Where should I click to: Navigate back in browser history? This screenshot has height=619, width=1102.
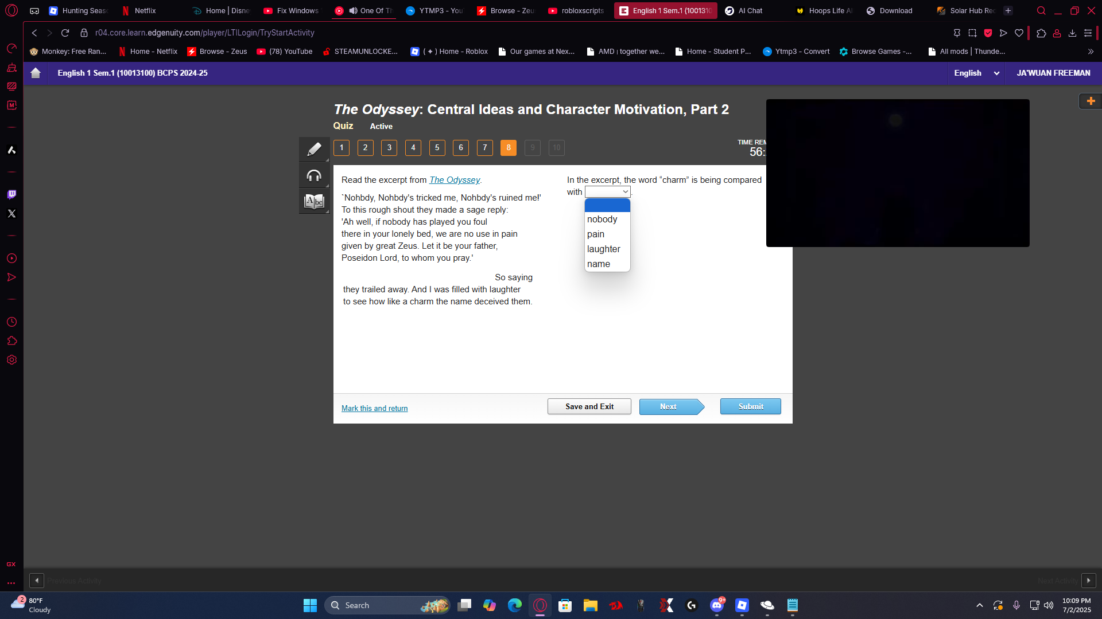point(34,33)
